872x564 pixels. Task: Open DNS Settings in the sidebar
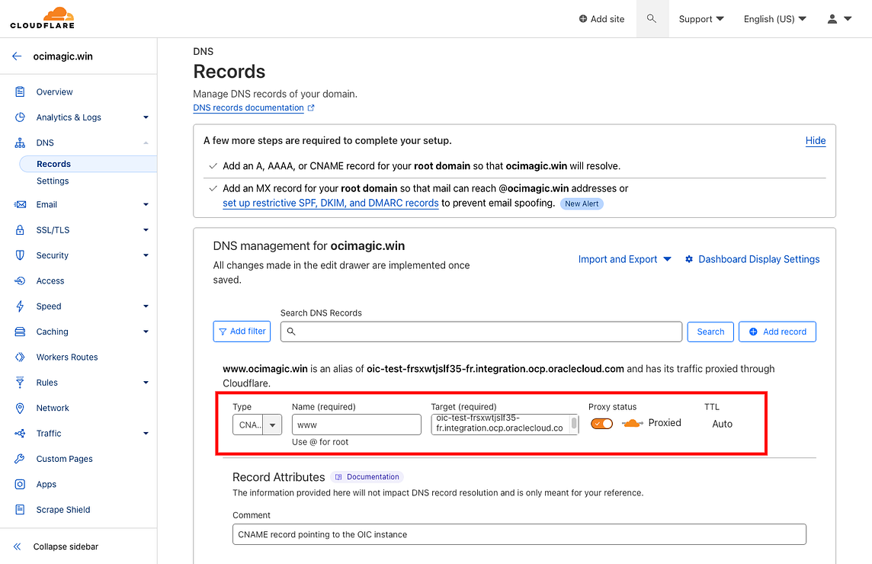(53, 181)
